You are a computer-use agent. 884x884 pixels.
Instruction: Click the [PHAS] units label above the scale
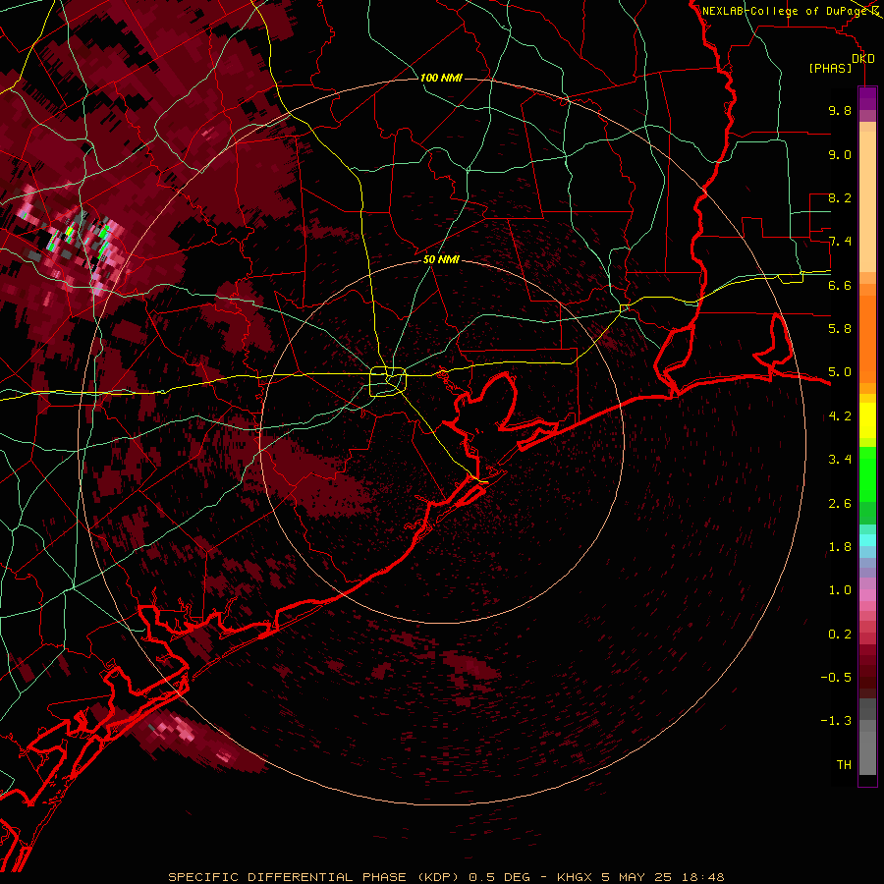click(x=830, y=68)
